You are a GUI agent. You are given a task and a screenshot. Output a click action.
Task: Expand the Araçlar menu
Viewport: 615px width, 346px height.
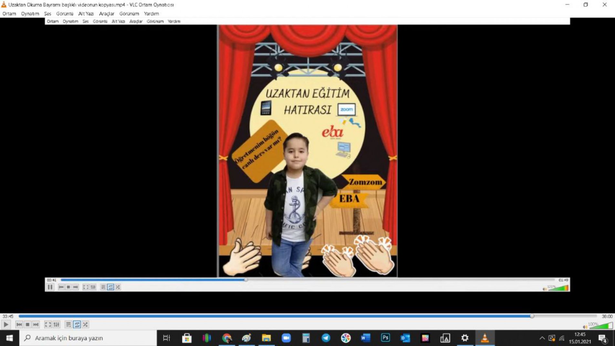click(x=107, y=14)
